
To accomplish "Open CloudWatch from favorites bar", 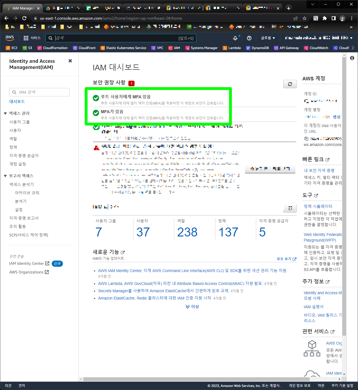I will [316, 48].
